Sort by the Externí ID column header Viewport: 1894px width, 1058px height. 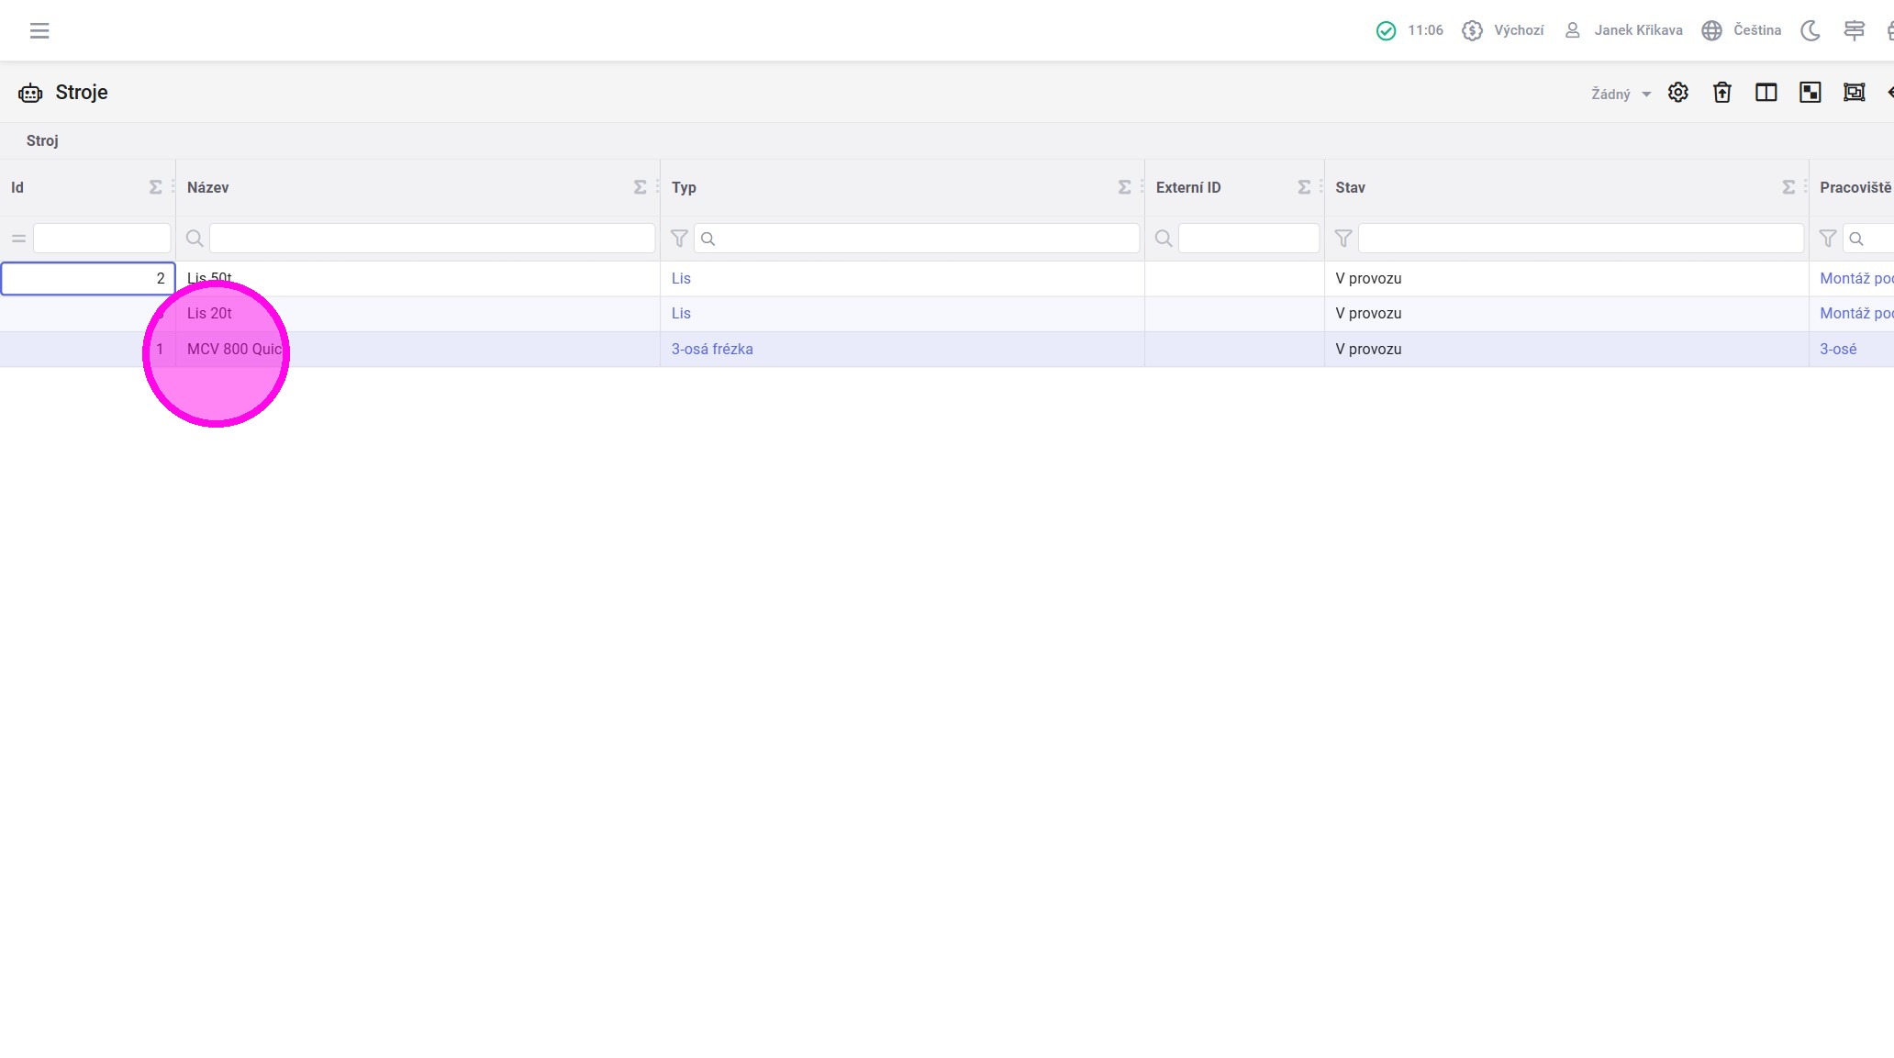tap(1187, 187)
